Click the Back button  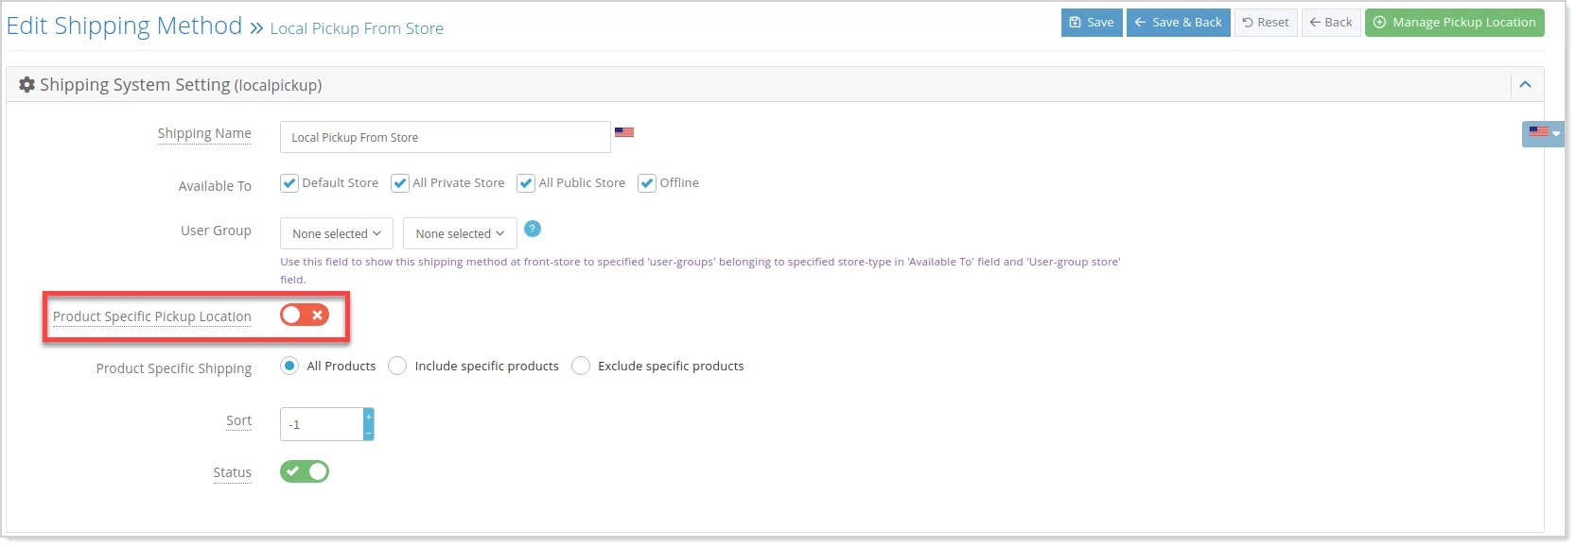[x=1331, y=23]
